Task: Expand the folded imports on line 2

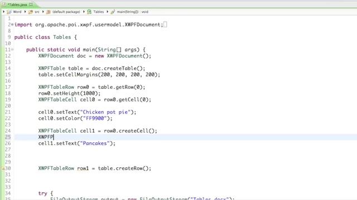Action: coord(12,24)
